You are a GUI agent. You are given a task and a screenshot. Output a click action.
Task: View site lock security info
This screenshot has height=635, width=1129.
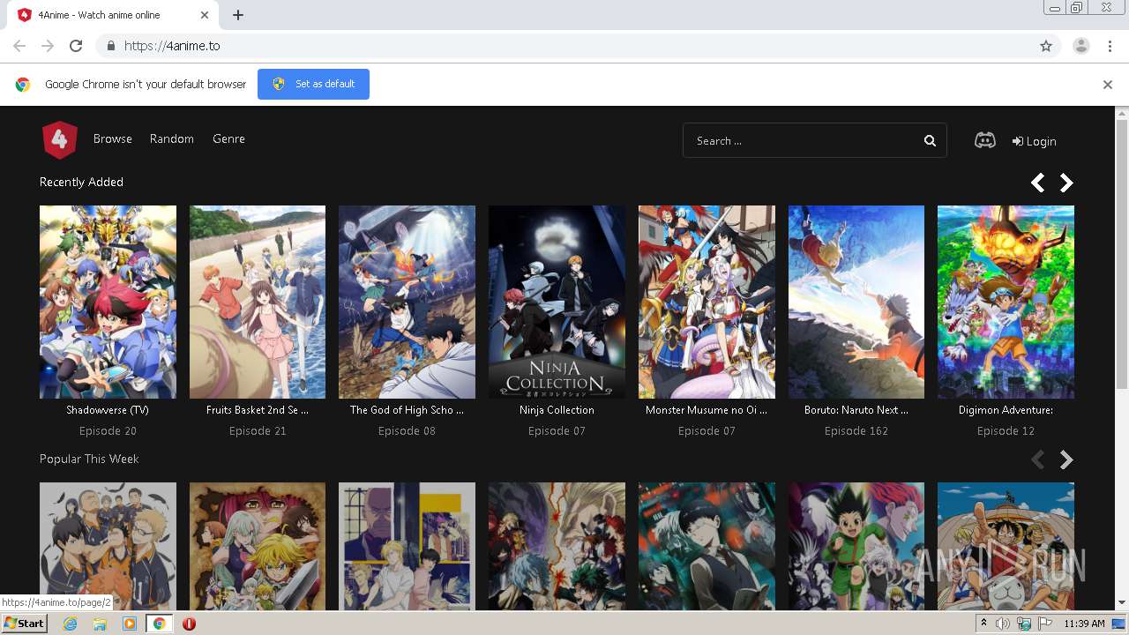[x=110, y=46]
